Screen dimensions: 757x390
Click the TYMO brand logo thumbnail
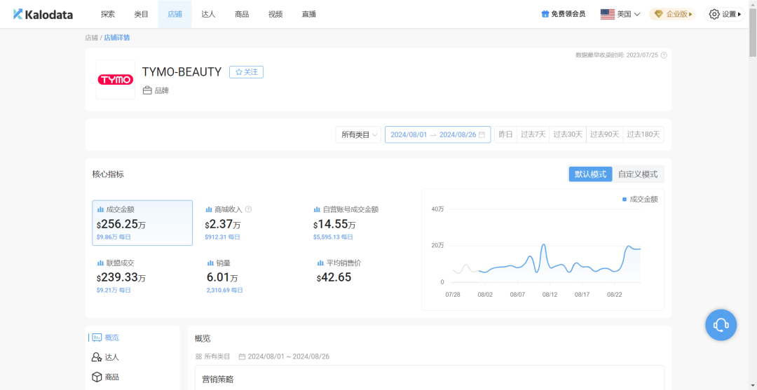click(x=116, y=80)
